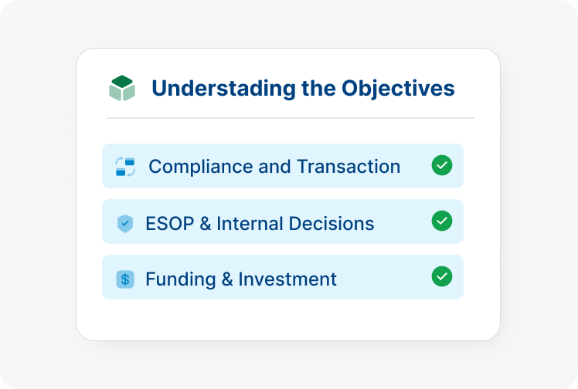578x389 pixels.
Task: Select the Compliance and Transaction label
Action: 274,166
